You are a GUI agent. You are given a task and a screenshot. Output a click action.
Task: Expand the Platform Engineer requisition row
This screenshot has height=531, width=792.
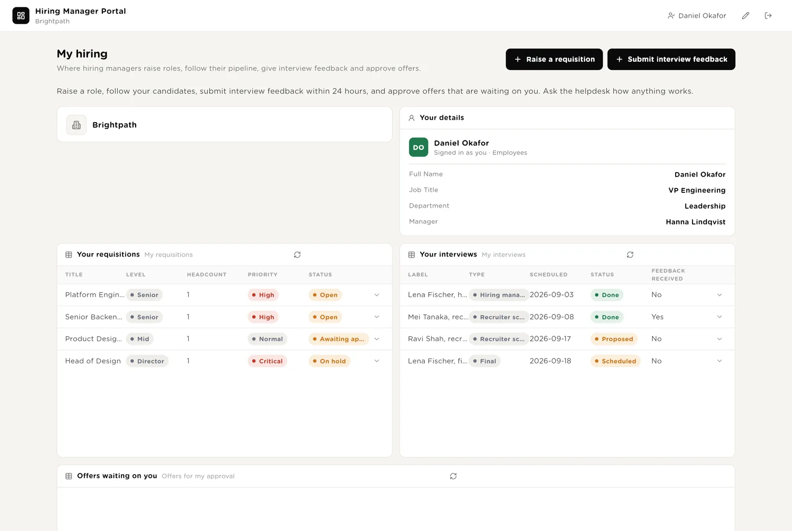pyautogui.click(x=377, y=295)
